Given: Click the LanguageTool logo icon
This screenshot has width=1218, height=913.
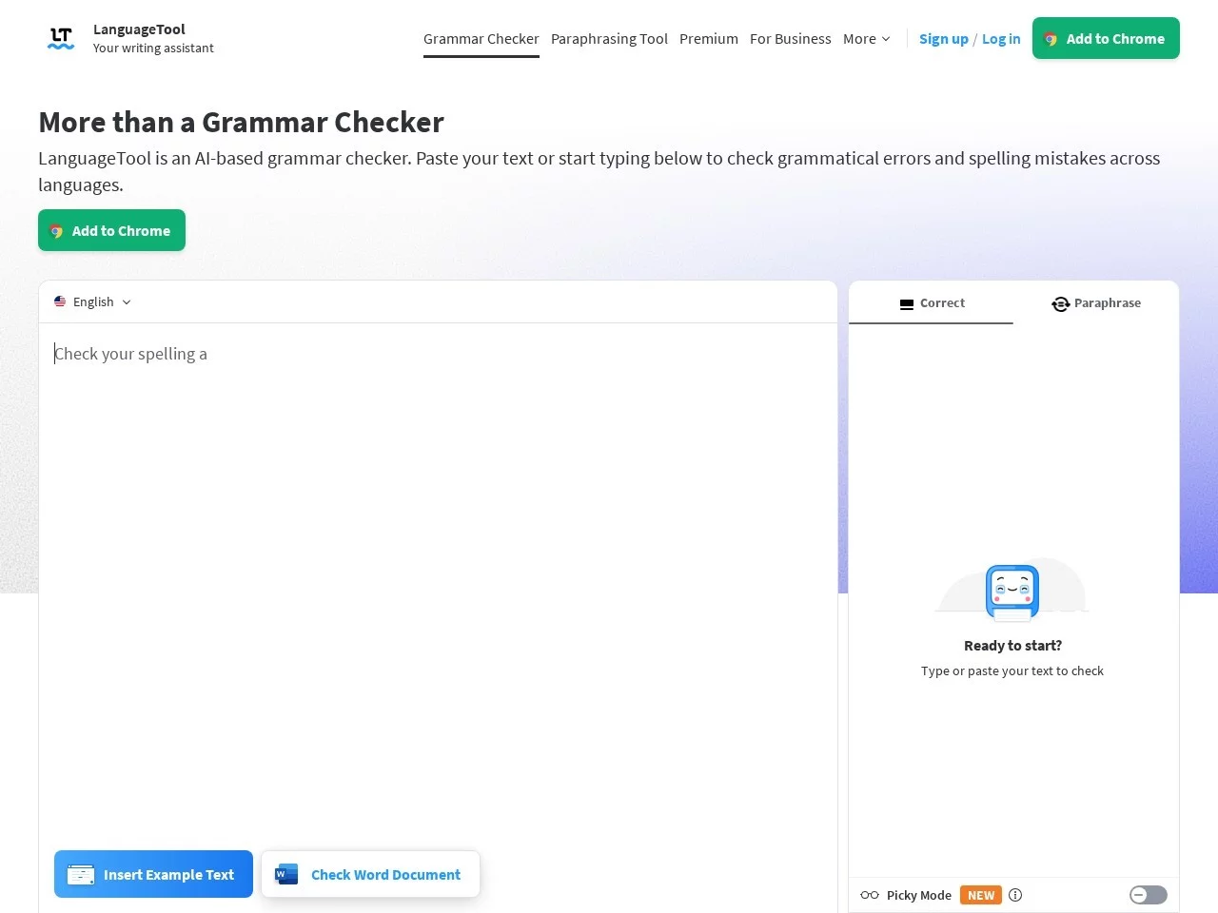Looking at the screenshot, I should point(61,38).
